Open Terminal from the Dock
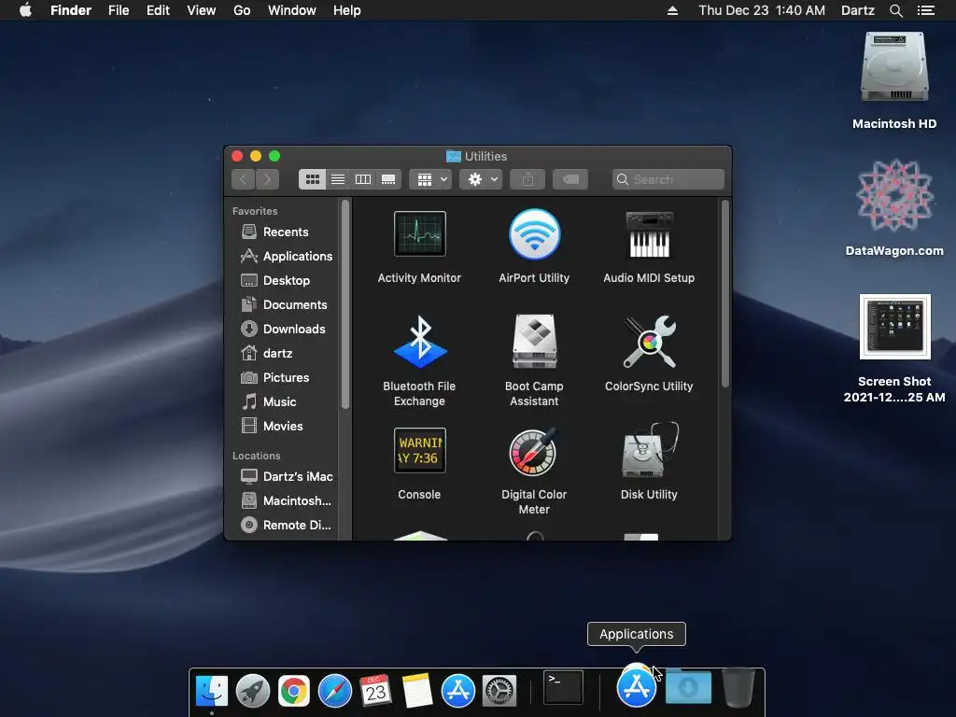956x717 pixels. [563, 687]
